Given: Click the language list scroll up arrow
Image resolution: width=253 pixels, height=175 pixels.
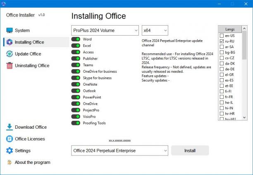Looking at the screenshot, I should pos(244,29).
